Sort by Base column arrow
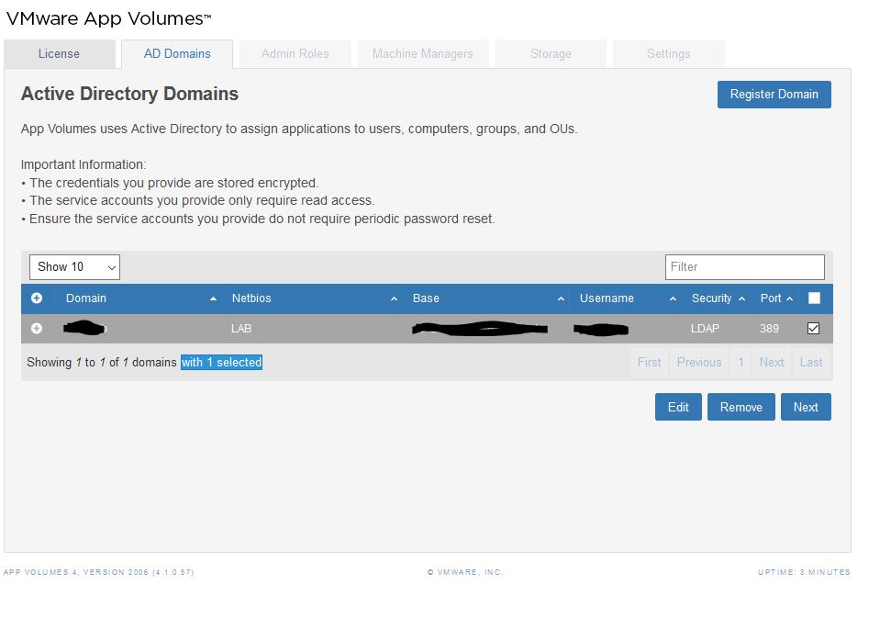891x630 pixels. pos(561,298)
